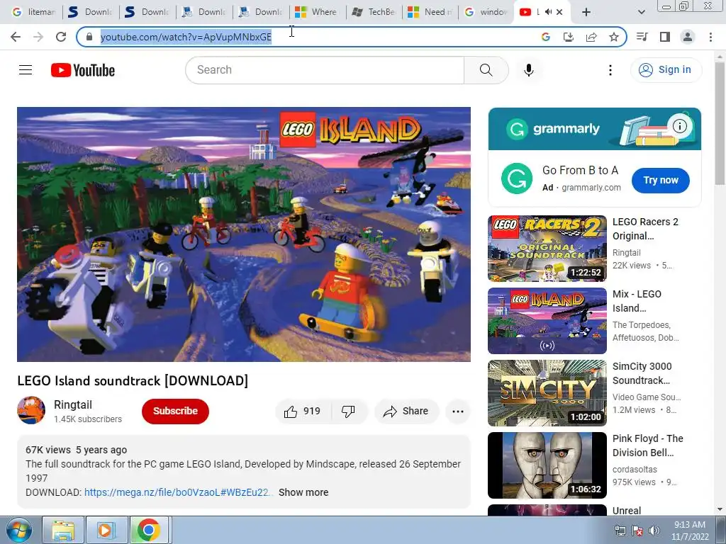726x544 pixels.
Task: Close the active YouTube tab
Action: (560, 12)
